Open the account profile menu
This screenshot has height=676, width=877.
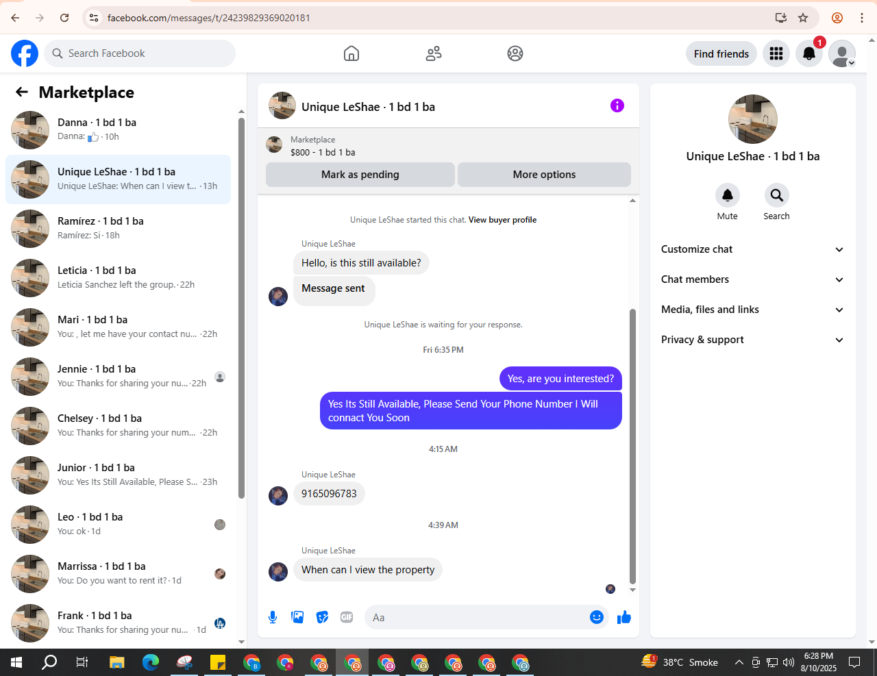tap(842, 53)
